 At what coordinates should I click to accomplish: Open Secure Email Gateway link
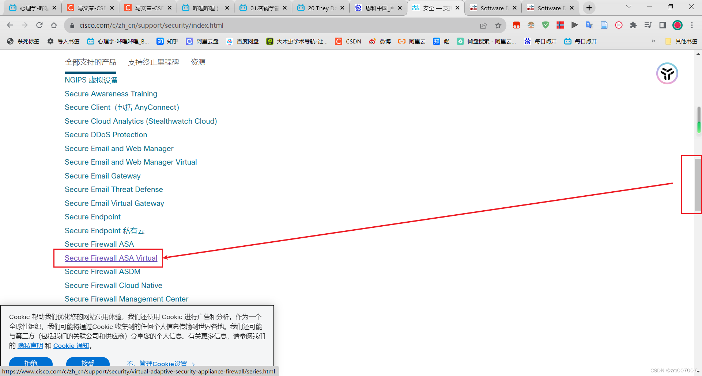pyautogui.click(x=102, y=176)
